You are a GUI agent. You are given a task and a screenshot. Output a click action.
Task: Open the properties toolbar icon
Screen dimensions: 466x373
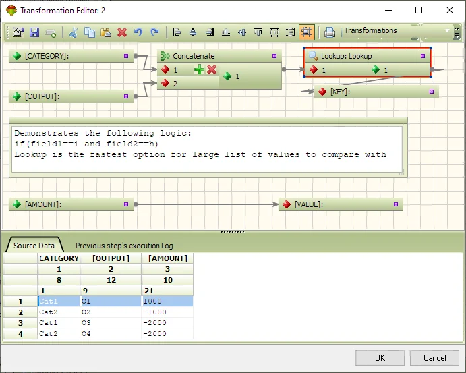tap(18, 32)
